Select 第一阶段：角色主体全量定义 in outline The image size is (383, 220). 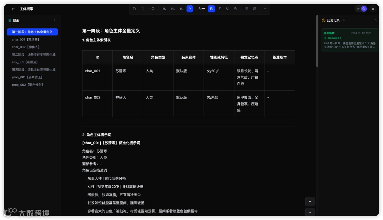[32, 32]
